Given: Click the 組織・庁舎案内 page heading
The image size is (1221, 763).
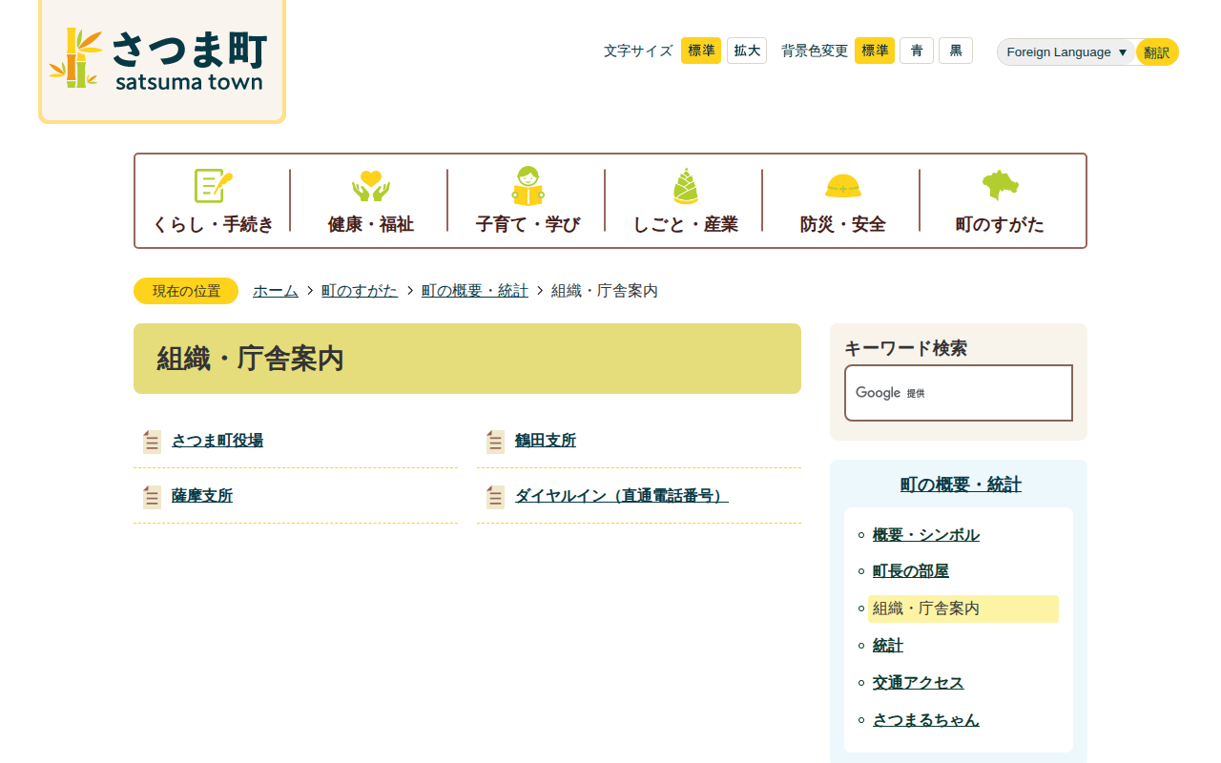Looking at the screenshot, I should [x=250, y=359].
